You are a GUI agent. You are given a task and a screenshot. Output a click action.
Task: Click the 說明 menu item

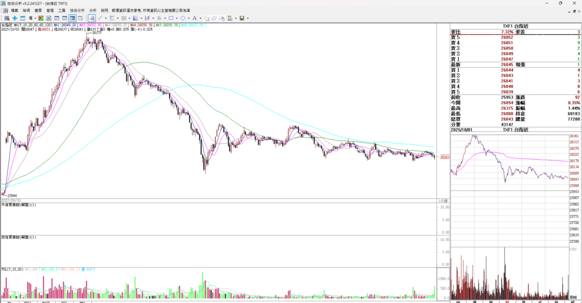click(104, 10)
